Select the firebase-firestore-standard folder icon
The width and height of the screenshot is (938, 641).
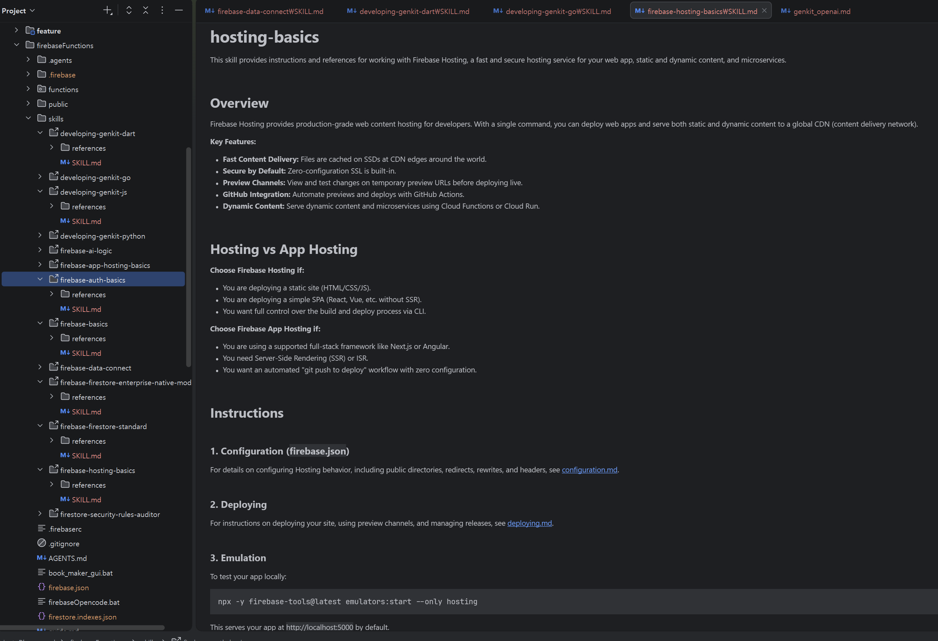click(x=54, y=425)
